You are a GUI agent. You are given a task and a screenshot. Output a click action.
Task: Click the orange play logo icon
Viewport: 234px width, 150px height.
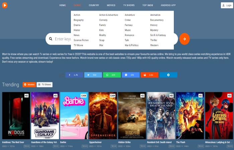(x=5, y=5)
